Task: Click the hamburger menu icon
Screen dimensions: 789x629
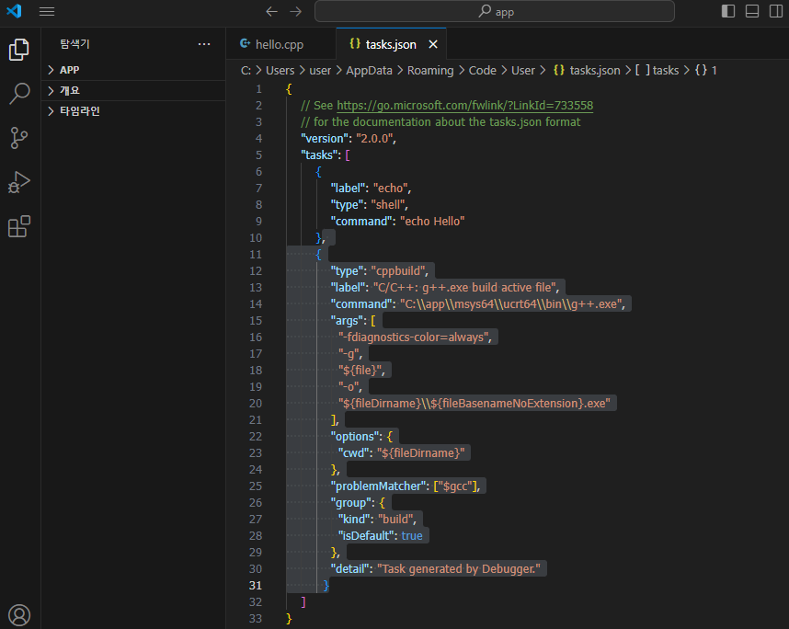Action: point(47,11)
